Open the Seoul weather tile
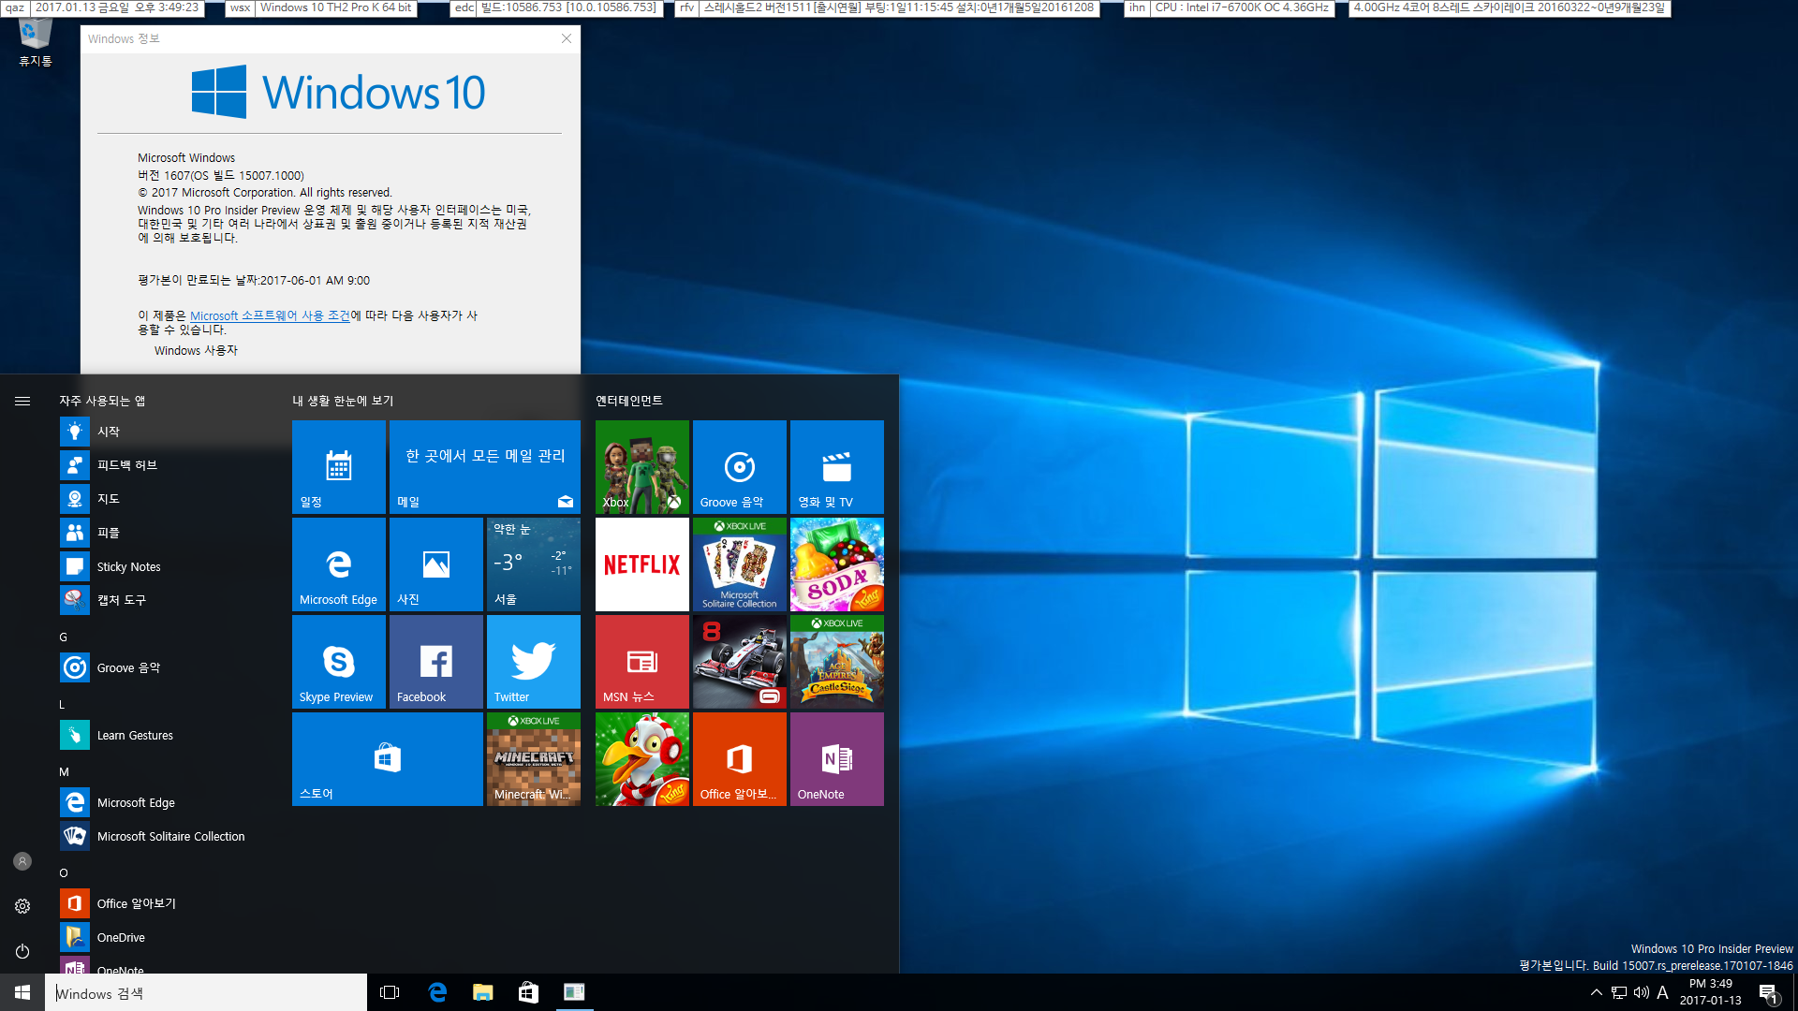Viewport: 1798px width, 1011px height. [x=534, y=564]
